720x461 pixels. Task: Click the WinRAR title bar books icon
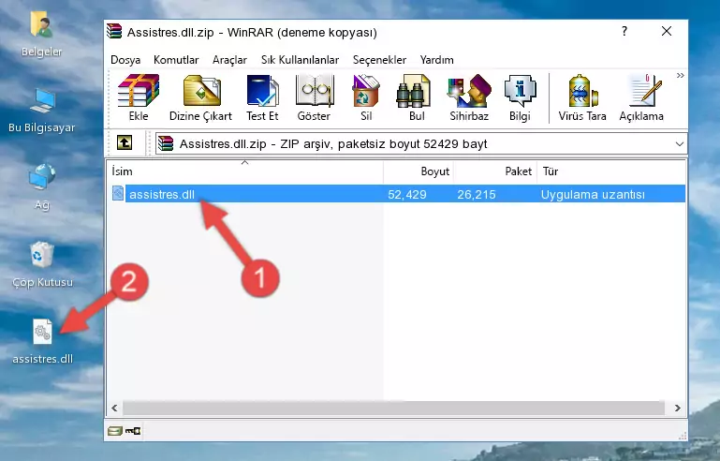(x=114, y=31)
